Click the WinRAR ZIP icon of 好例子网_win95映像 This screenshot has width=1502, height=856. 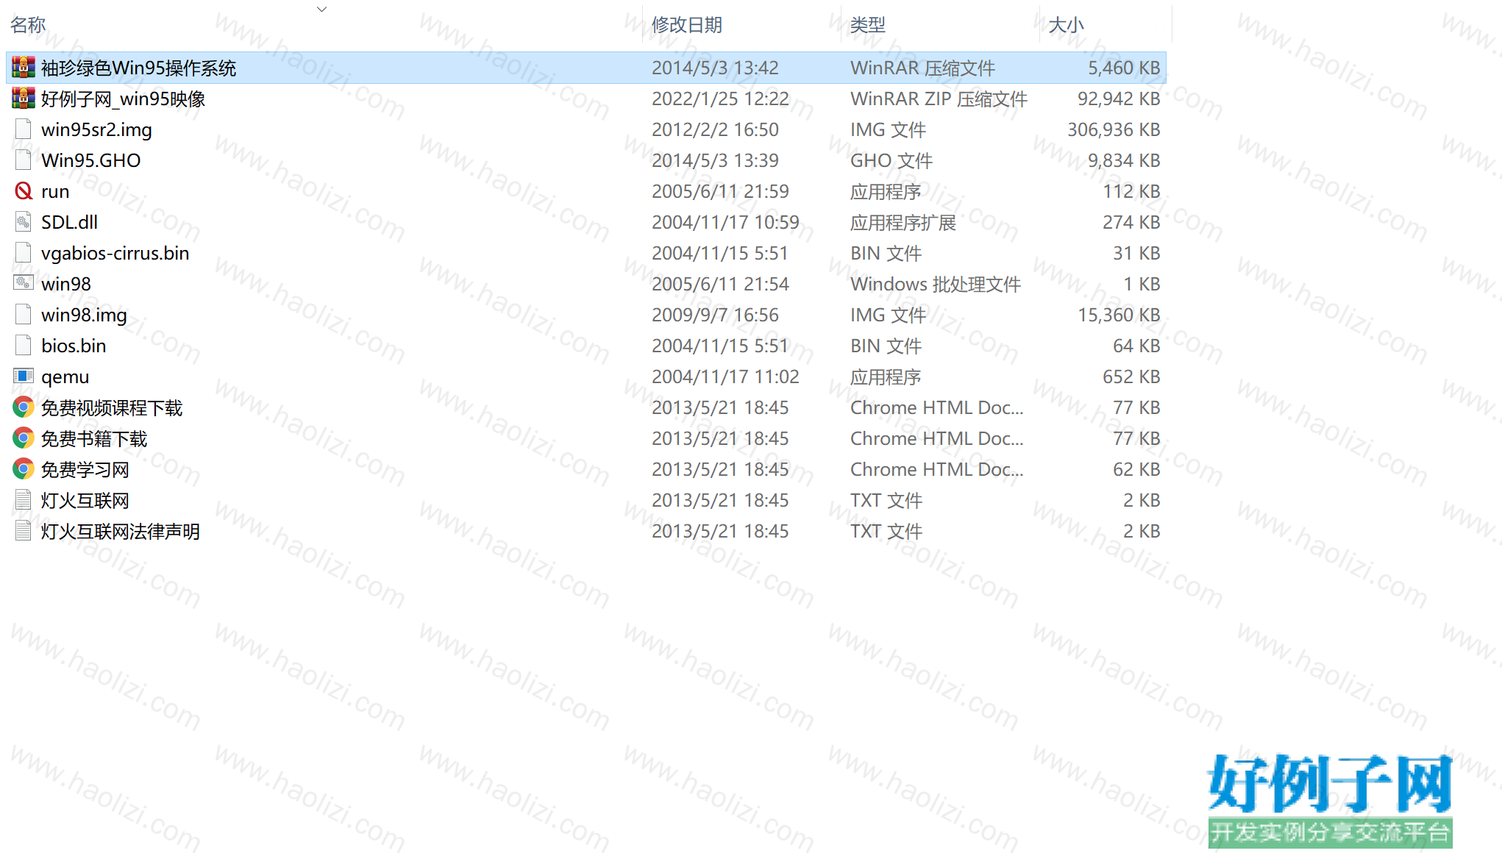click(24, 99)
